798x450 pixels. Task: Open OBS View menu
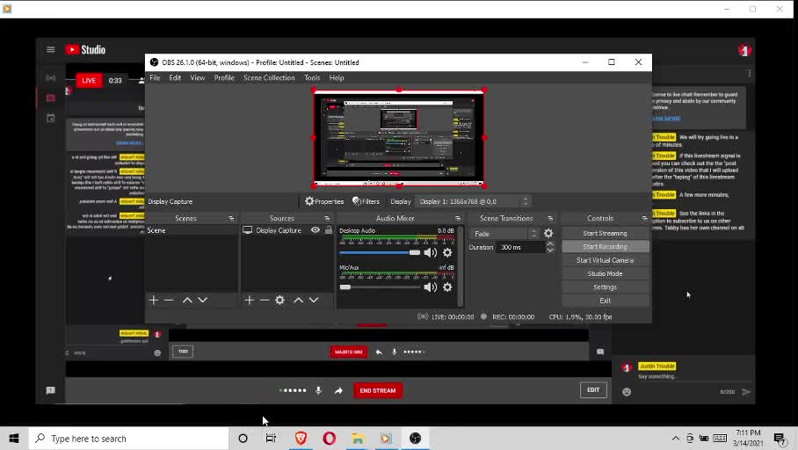[198, 78]
